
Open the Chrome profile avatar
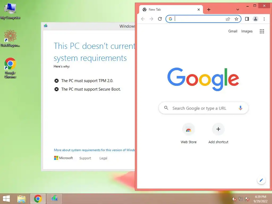(x=256, y=19)
